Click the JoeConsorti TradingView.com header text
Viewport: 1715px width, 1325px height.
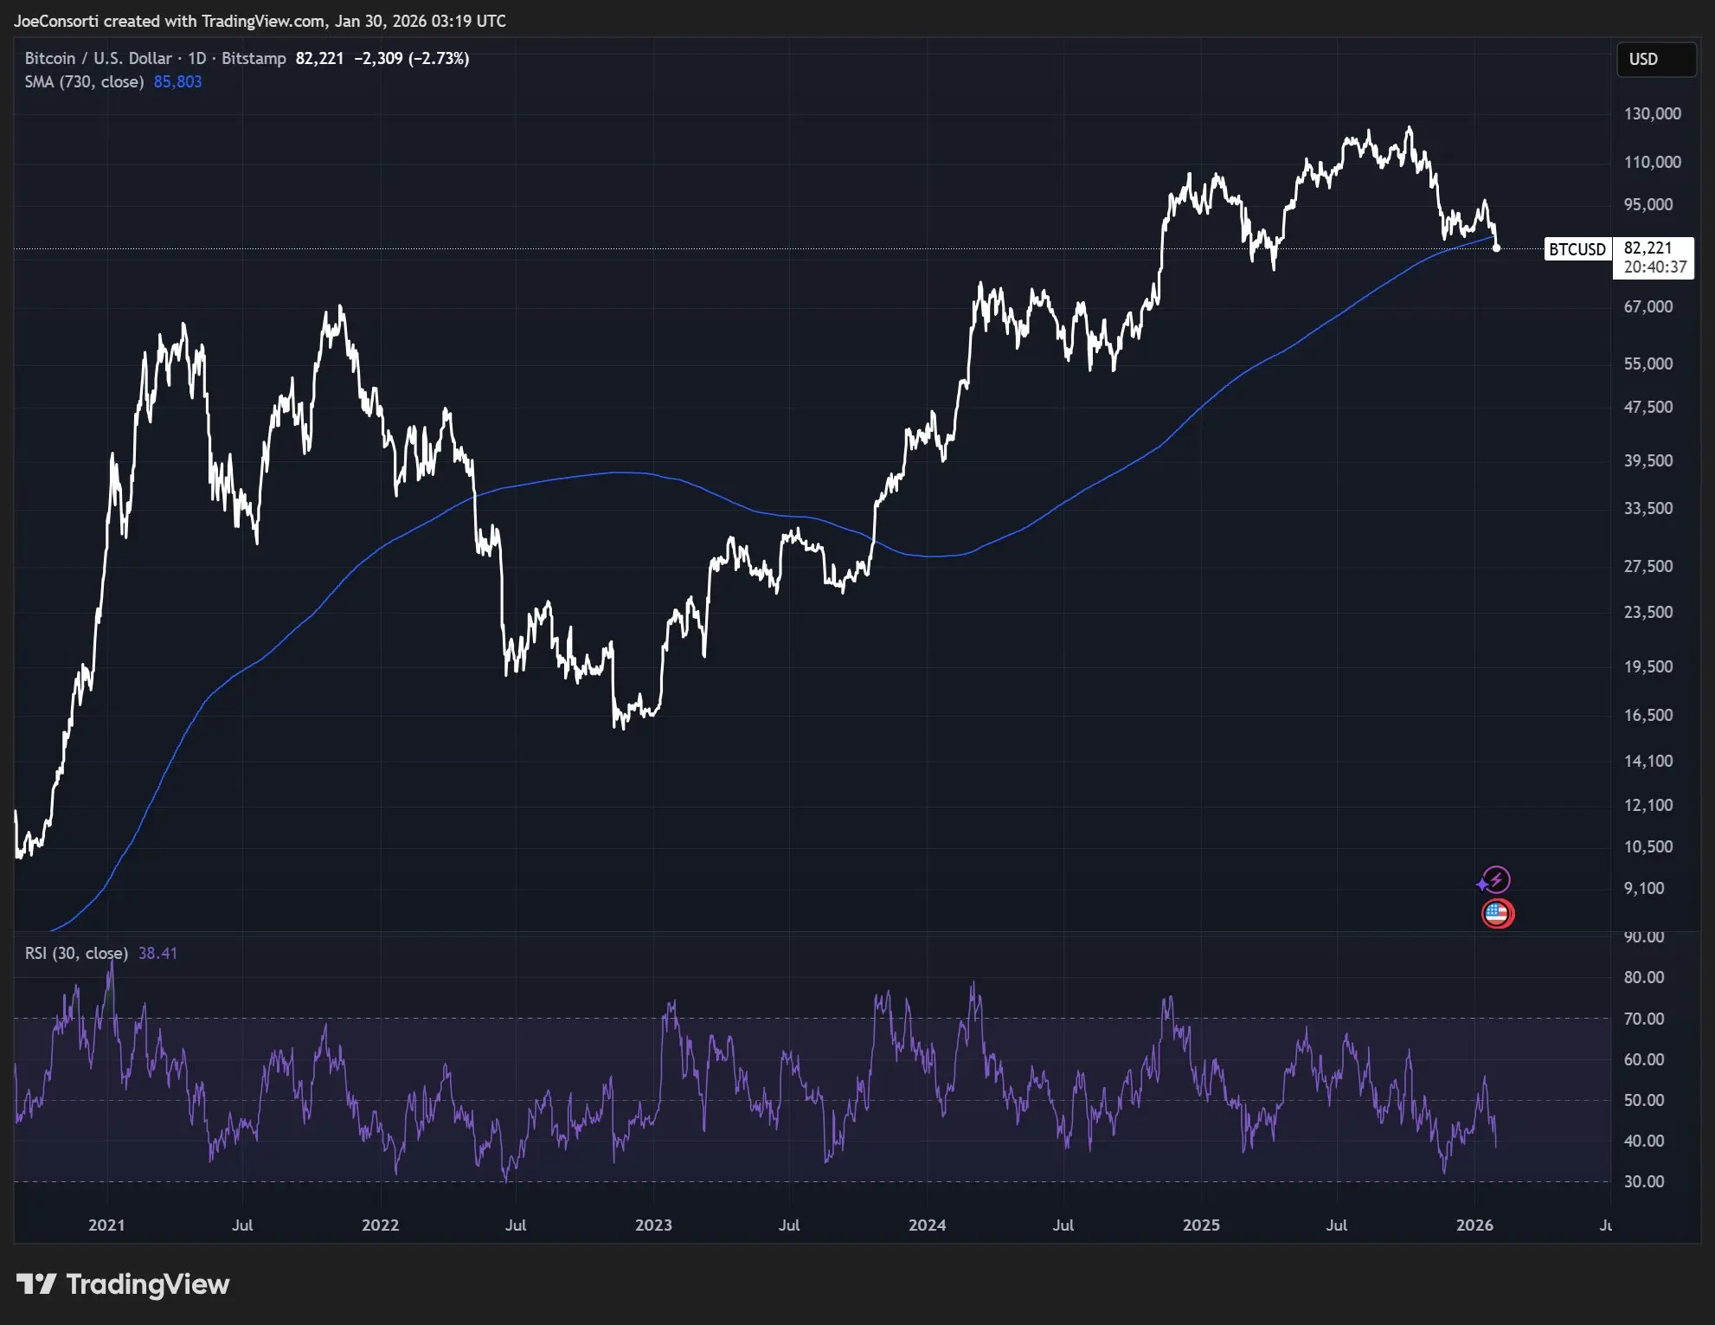coord(260,21)
